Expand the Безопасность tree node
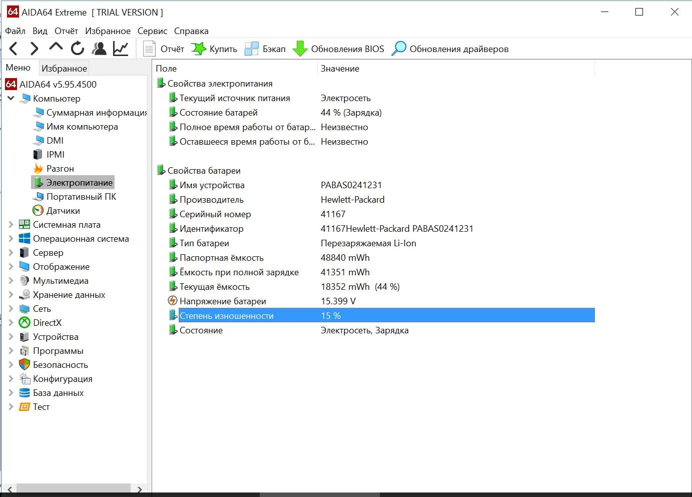This screenshot has width=692, height=497. click(11, 364)
